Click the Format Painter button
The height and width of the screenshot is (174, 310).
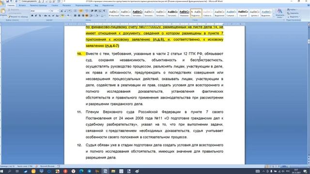18,17
